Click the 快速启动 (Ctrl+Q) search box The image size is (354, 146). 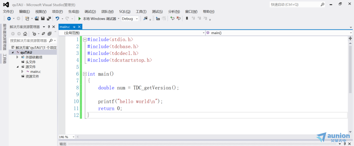(298, 4)
